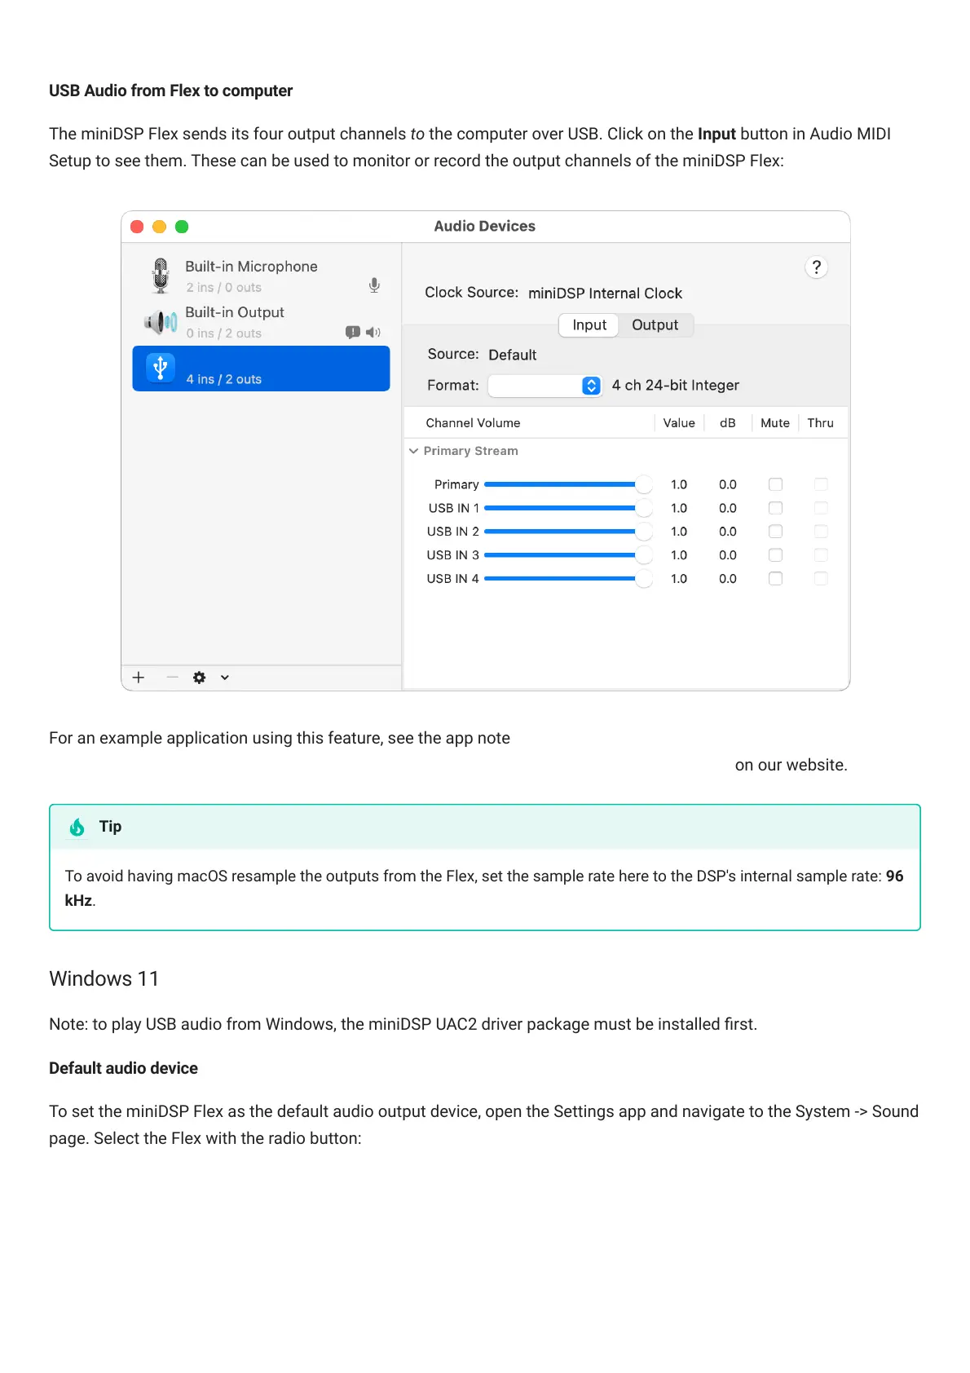Mute the USB IN 3 channel
Screen dimensions: 970x1373
(x=776, y=555)
